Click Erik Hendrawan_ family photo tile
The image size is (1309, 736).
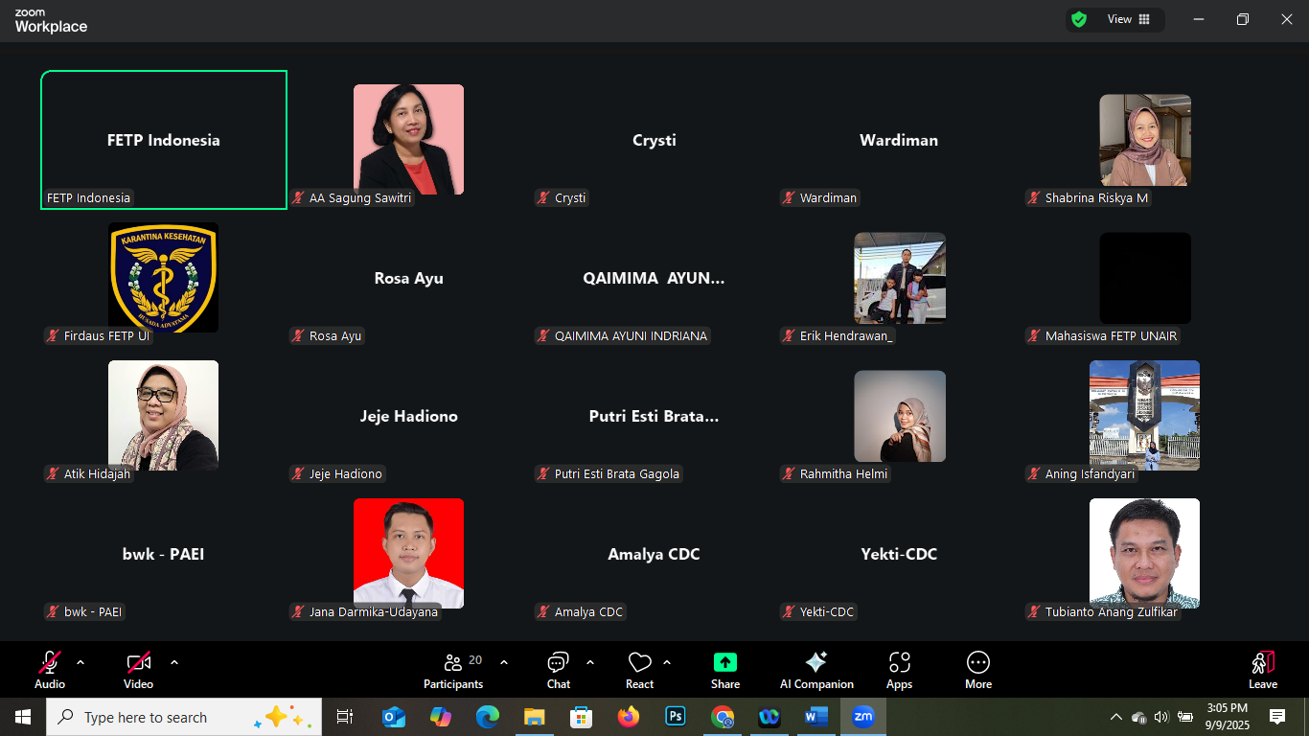tap(900, 278)
